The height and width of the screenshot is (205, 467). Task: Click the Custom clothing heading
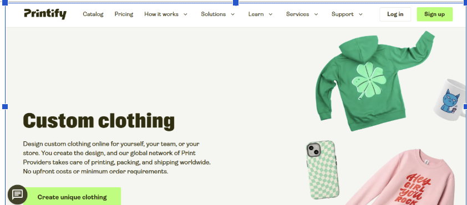coord(99,121)
